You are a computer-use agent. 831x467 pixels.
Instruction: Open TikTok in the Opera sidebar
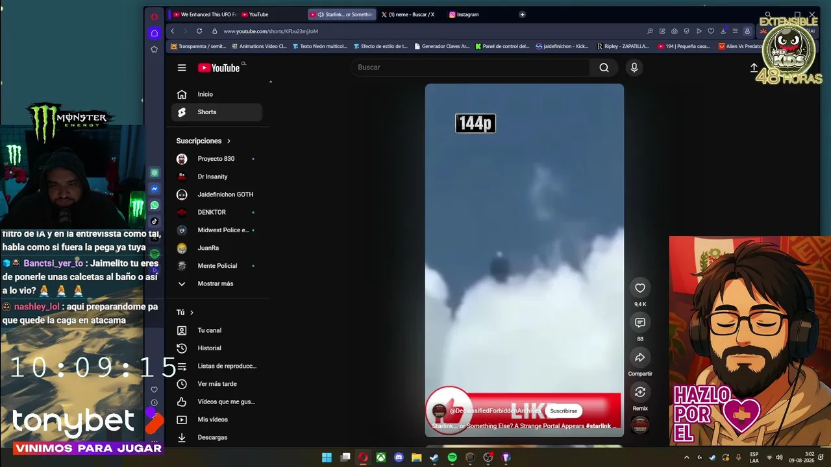[155, 221]
